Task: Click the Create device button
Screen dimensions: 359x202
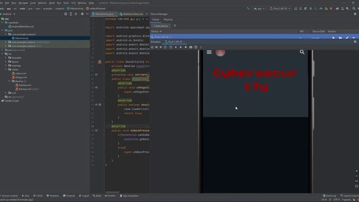Action: coord(161,26)
